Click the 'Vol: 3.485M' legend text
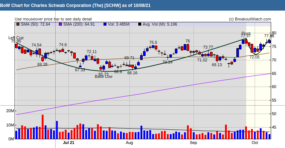The image size is (285, 148). pyautogui.click(x=119, y=24)
